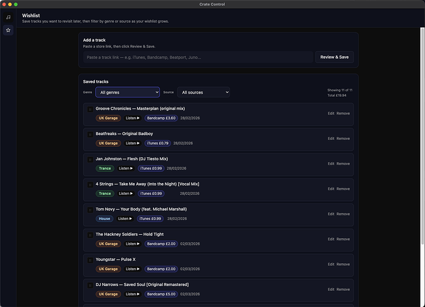
Task: Open the Bandcamp £3.60 store link
Action: 161,118
